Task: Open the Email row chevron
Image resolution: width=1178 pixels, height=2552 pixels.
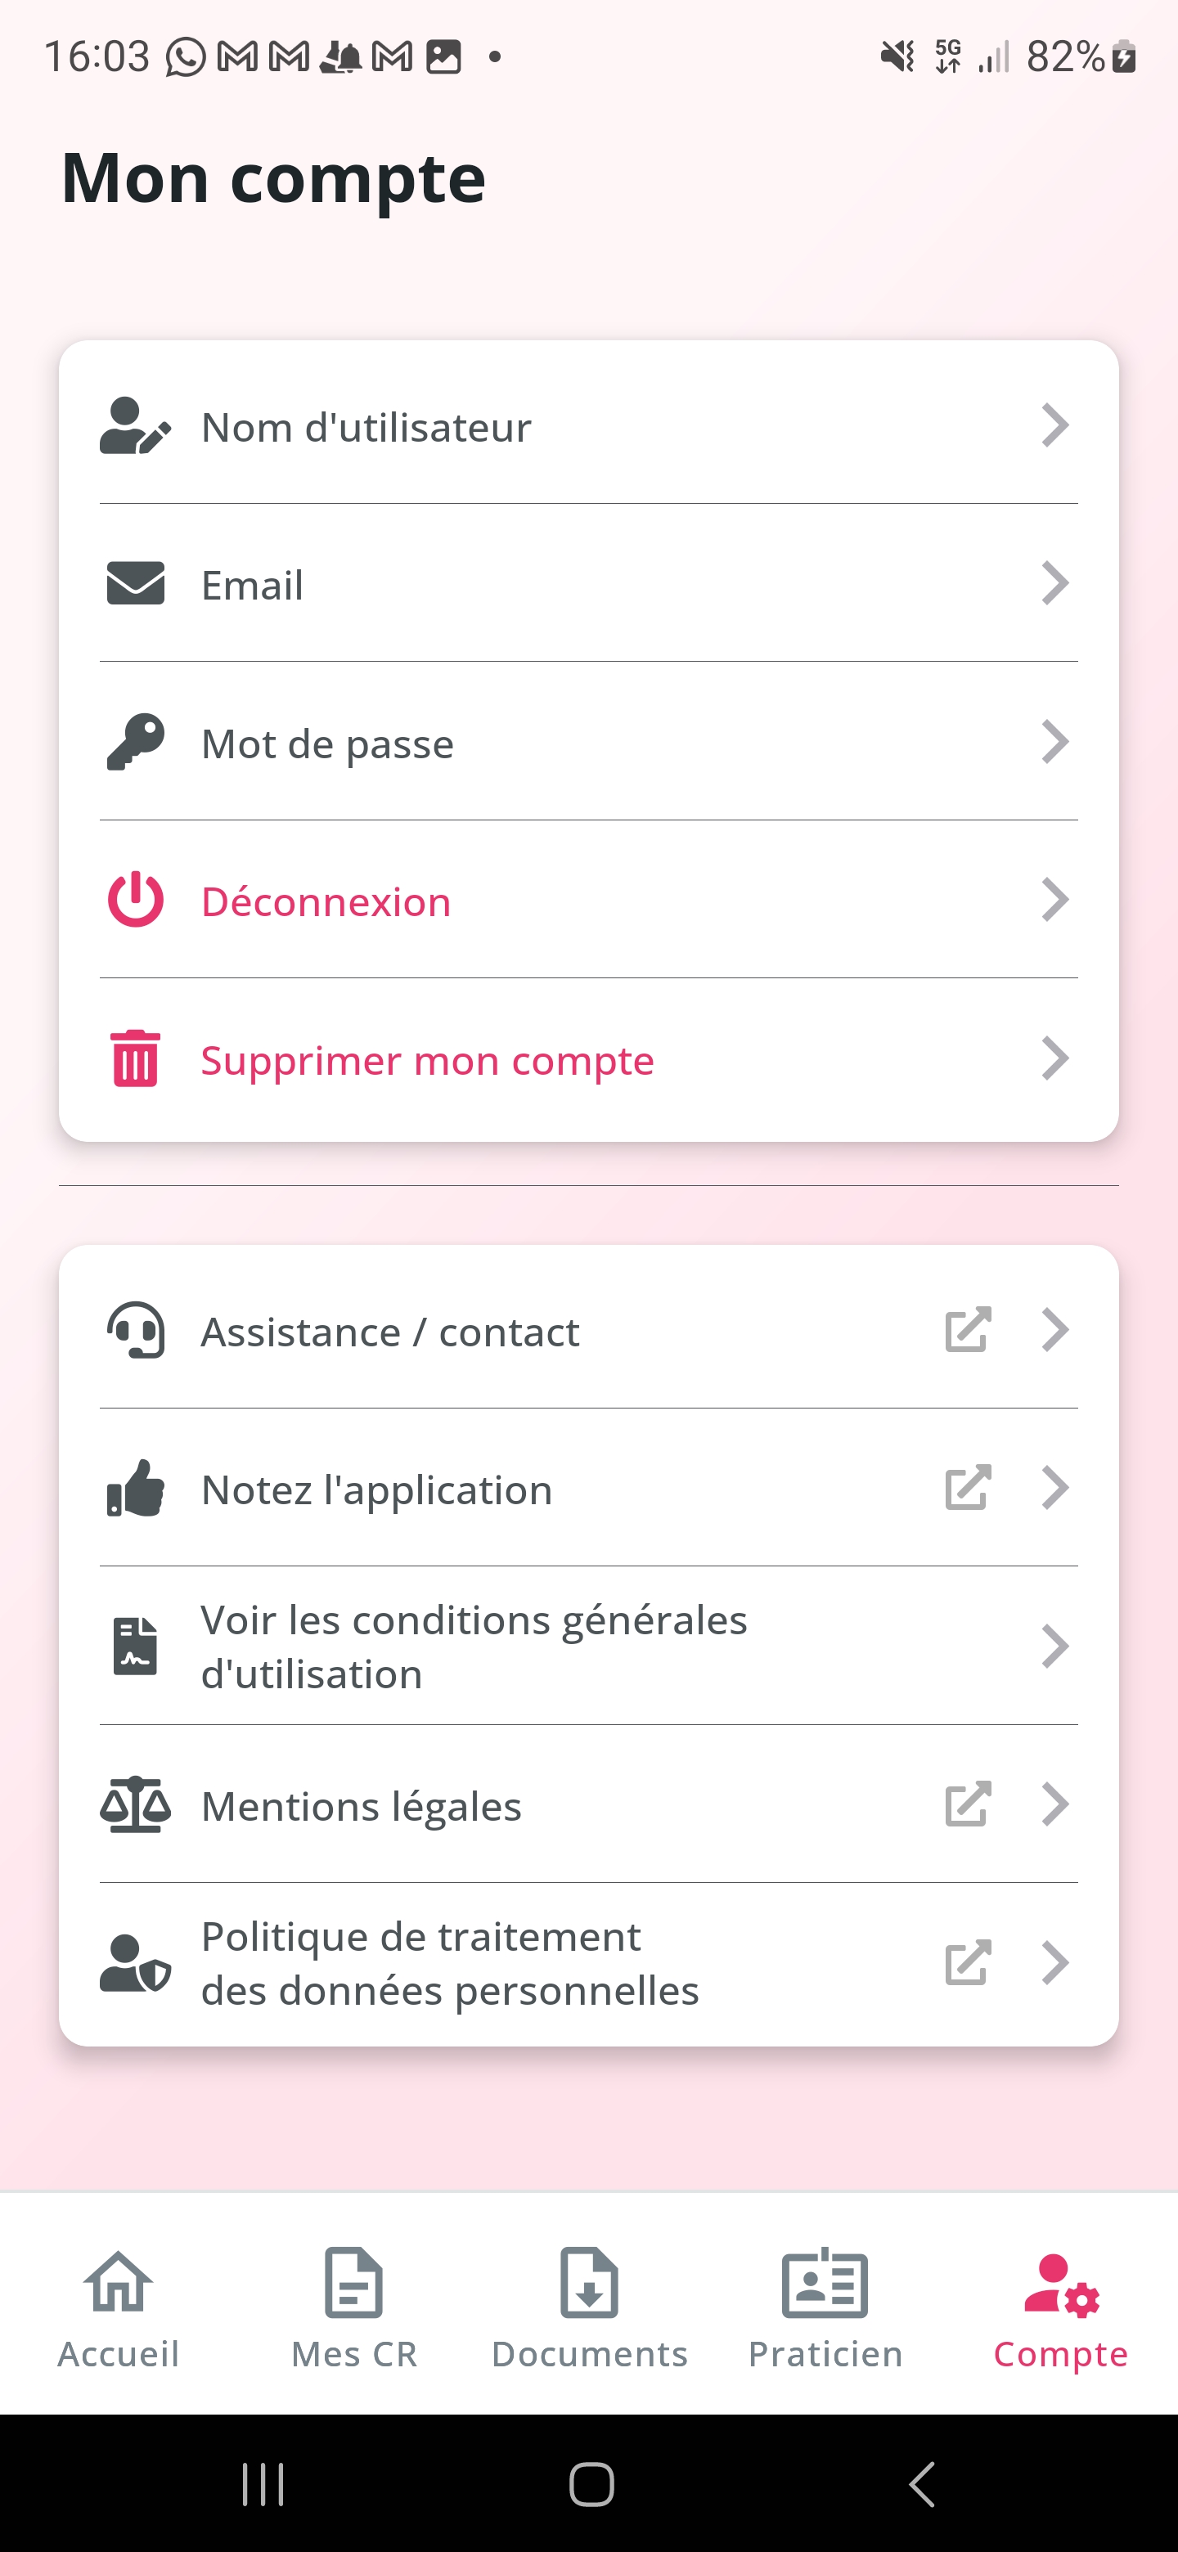Action: click(x=1055, y=583)
